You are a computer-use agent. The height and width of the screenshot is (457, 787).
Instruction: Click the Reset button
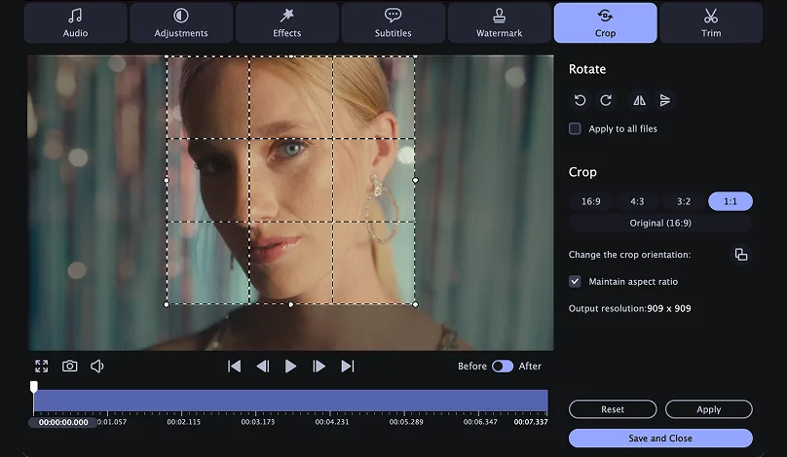[x=612, y=409]
